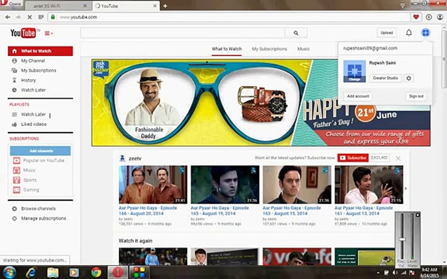
Task: Click Add channels button
Action: pos(40,151)
